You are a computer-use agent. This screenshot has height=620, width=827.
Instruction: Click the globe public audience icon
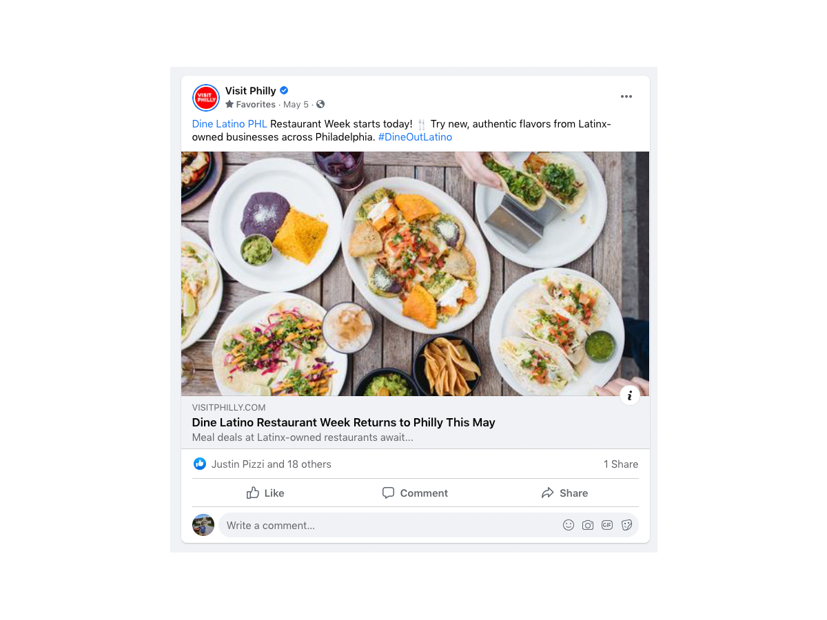coord(320,104)
